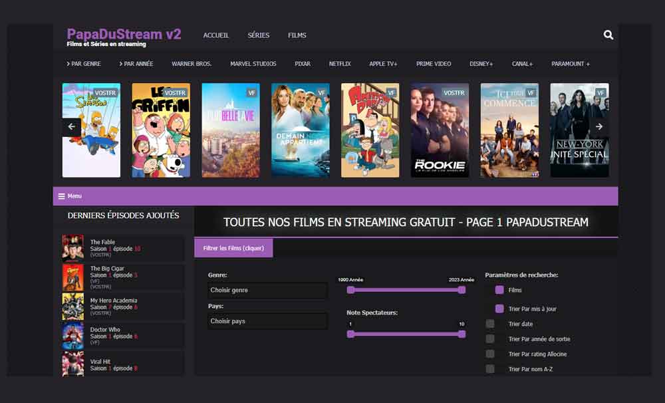The image size is (665, 403).
Task: Open the ACCUEIL menu item
Action: coord(215,35)
